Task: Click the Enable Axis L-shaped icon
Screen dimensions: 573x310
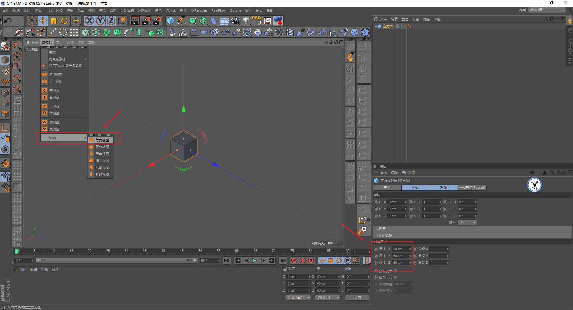Action: coord(5,128)
